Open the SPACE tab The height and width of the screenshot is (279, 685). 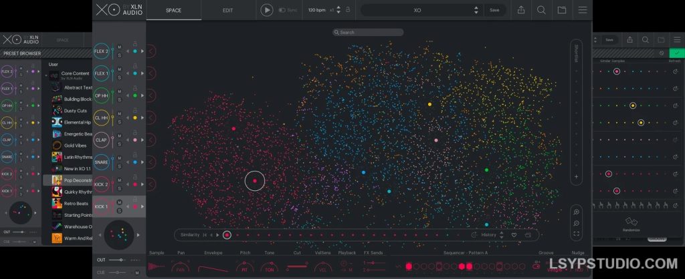pyautogui.click(x=173, y=11)
